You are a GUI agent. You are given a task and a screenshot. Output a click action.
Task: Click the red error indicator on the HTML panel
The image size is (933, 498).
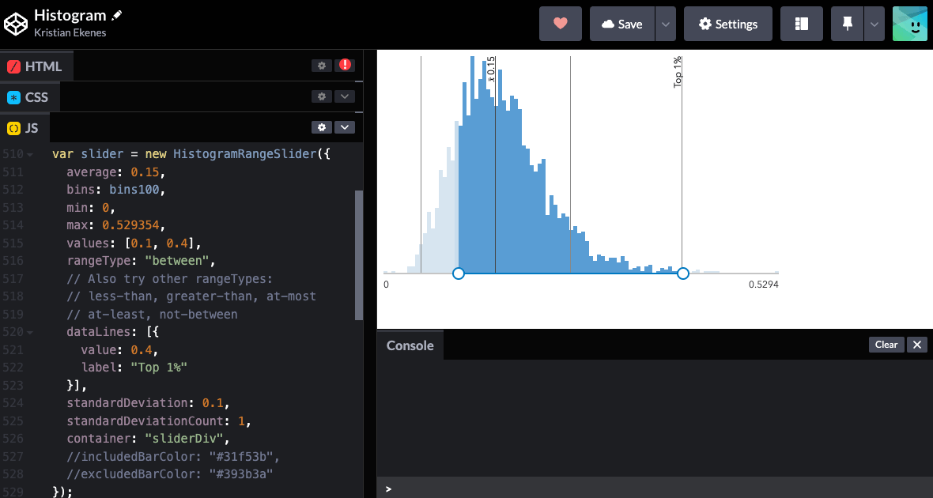pos(345,64)
